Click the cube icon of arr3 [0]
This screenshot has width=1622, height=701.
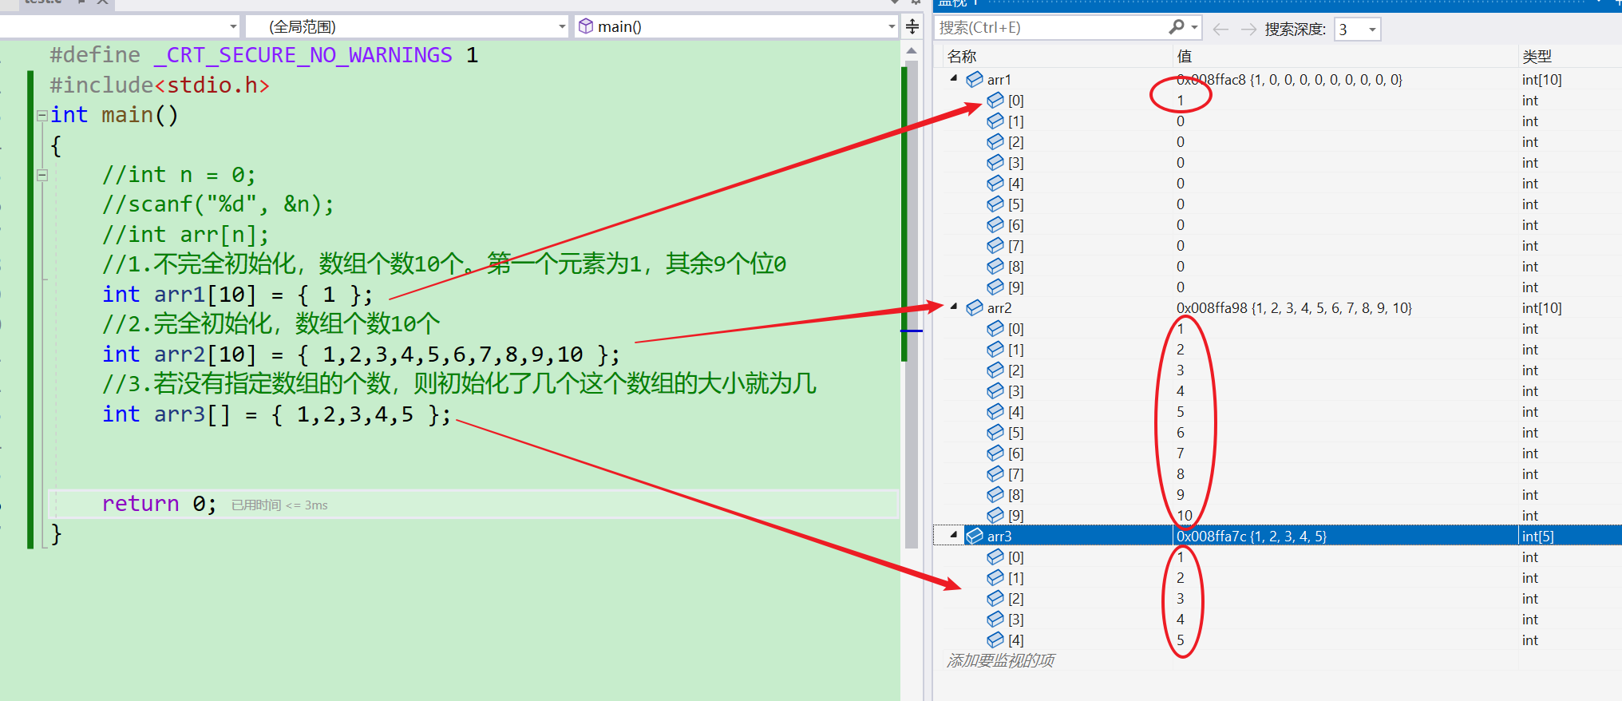[x=995, y=556]
